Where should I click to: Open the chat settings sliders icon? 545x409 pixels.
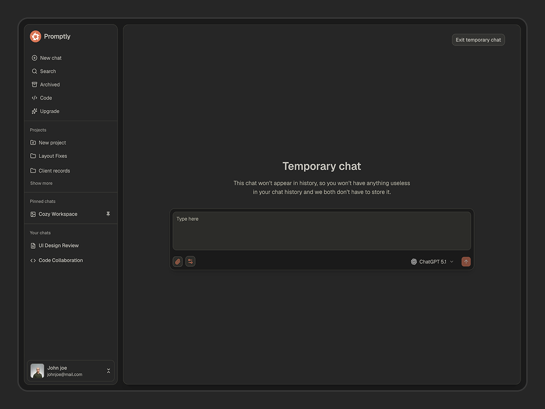click(190, 262)
